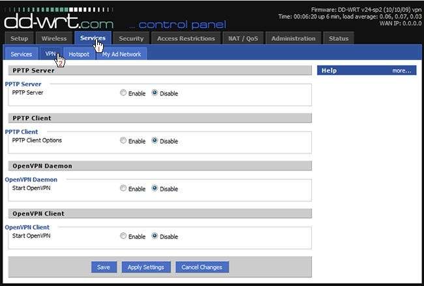Click the Save button
This screenshot has height=286, width=424.
click(104, 267)
